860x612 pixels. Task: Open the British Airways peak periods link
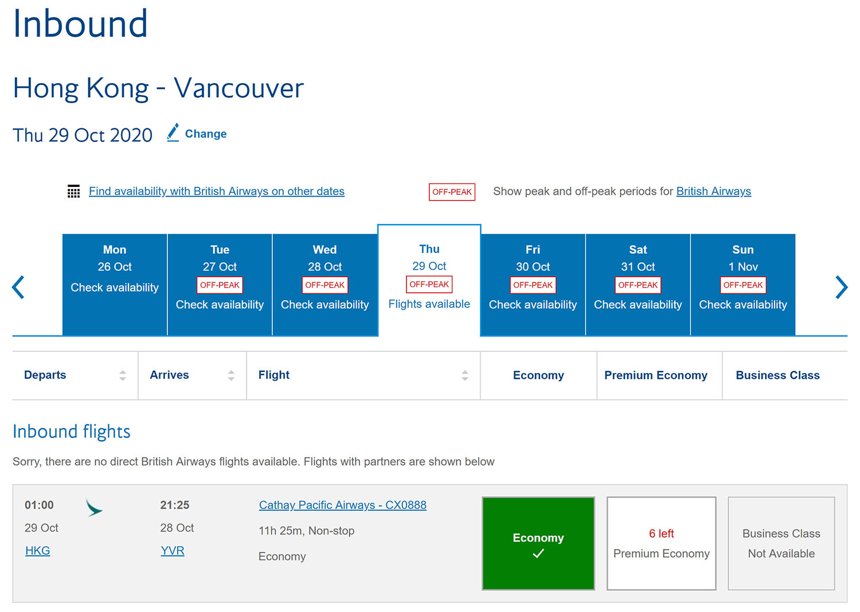tap(713, 191)
